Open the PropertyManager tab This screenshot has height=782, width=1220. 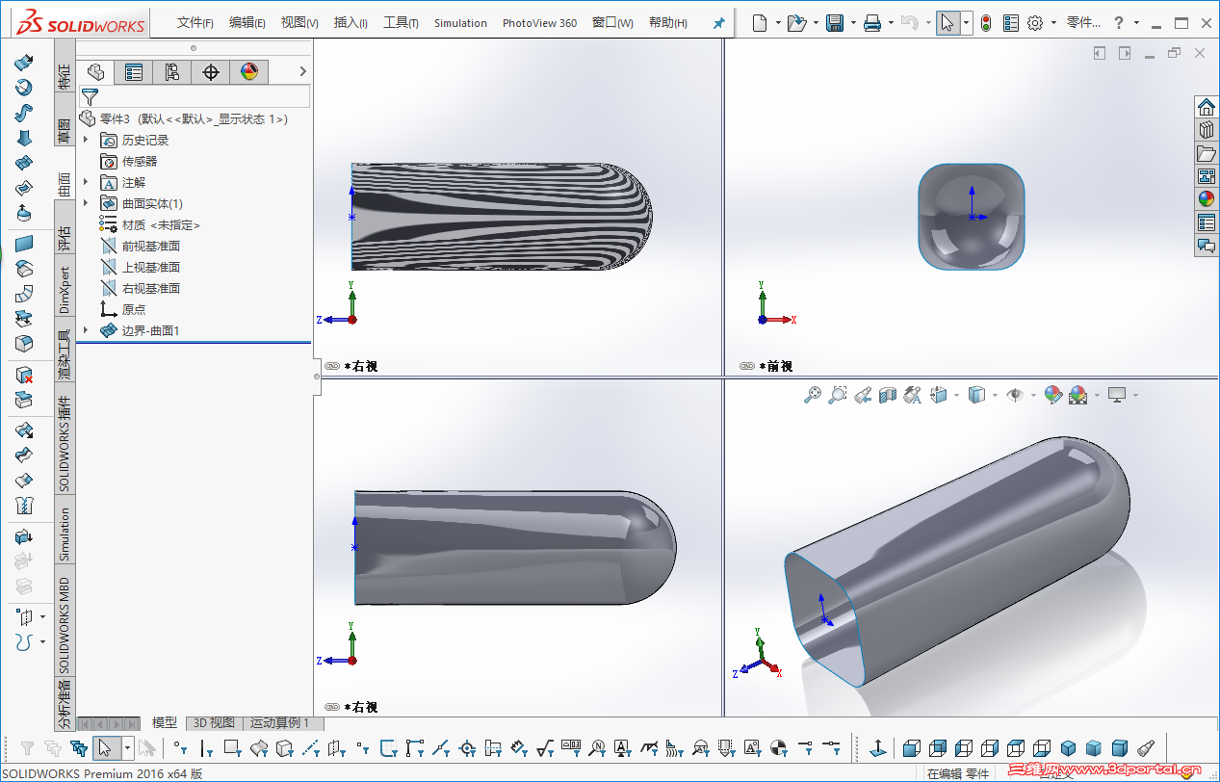coord(134,71)
